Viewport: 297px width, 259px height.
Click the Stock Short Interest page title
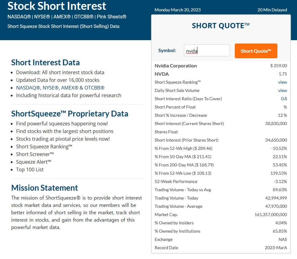pyautogui.click(x=57, y=6)
